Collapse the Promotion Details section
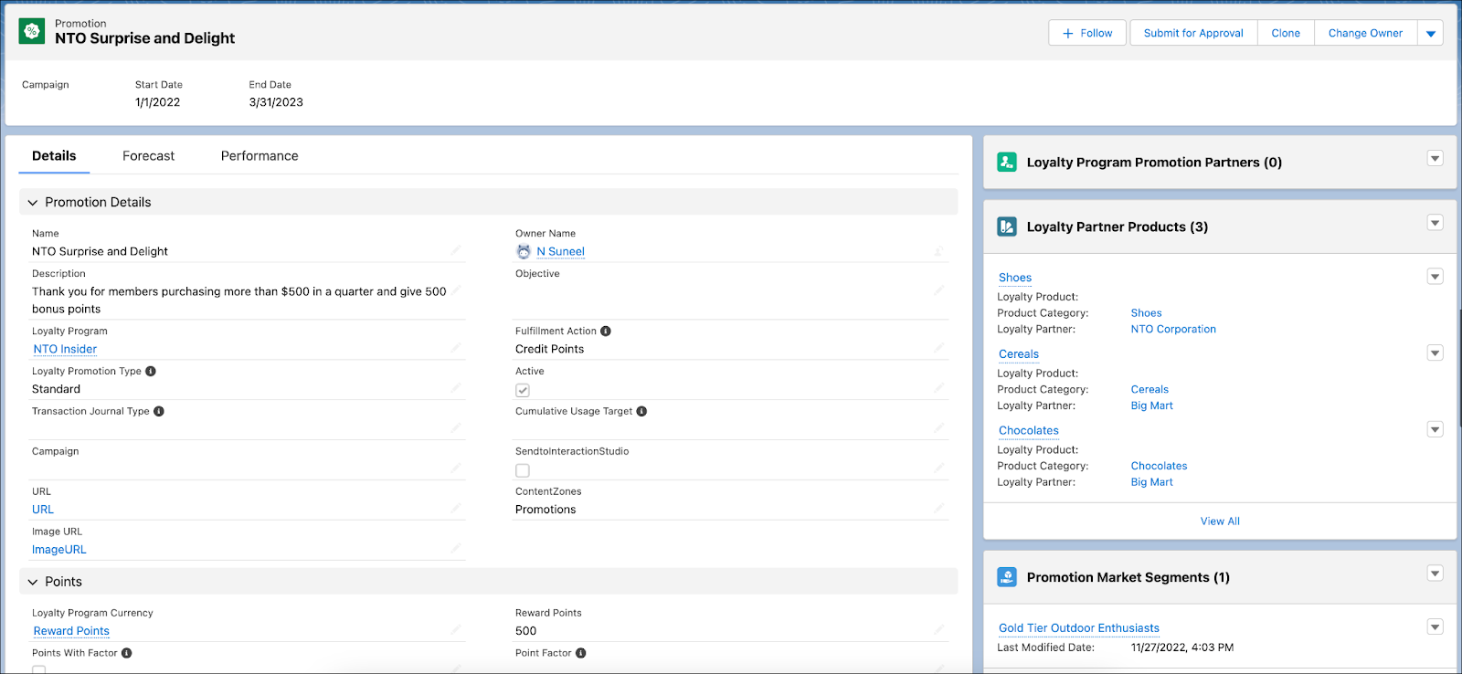 tap(33, 203)
